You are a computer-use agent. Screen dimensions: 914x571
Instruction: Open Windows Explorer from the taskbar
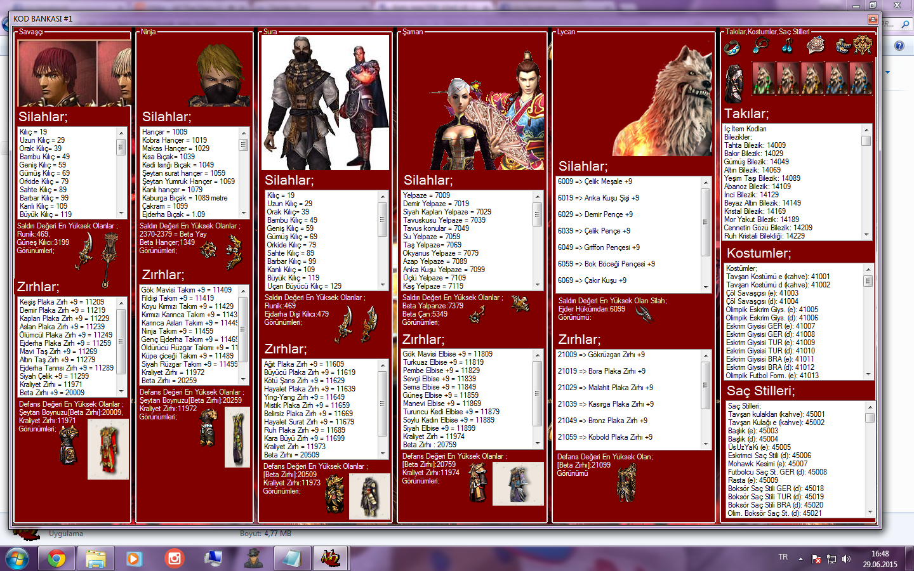pyautogui.click(x=95, y=558)
